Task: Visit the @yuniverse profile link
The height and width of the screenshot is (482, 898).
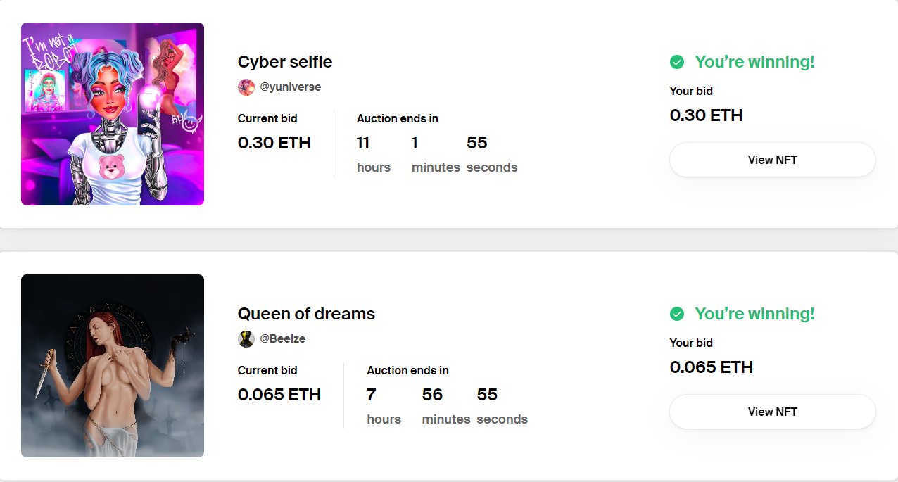Action: [291, 87]
